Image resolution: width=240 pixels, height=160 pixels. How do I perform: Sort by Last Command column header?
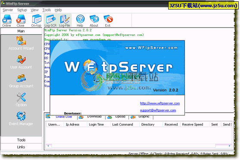(x=125, y=124)
